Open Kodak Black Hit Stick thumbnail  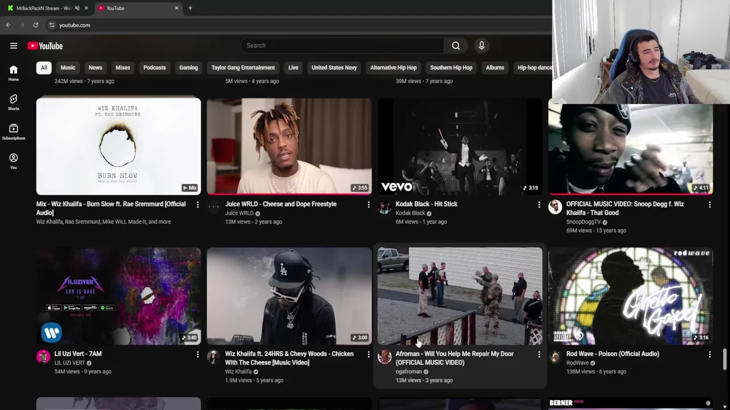click(x=460, y=146)
